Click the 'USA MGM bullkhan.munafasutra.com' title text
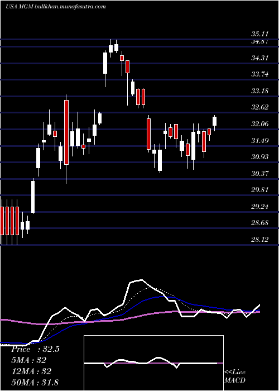Image resolution: width=279 pixels, height=391 pixels. point(56,7)
